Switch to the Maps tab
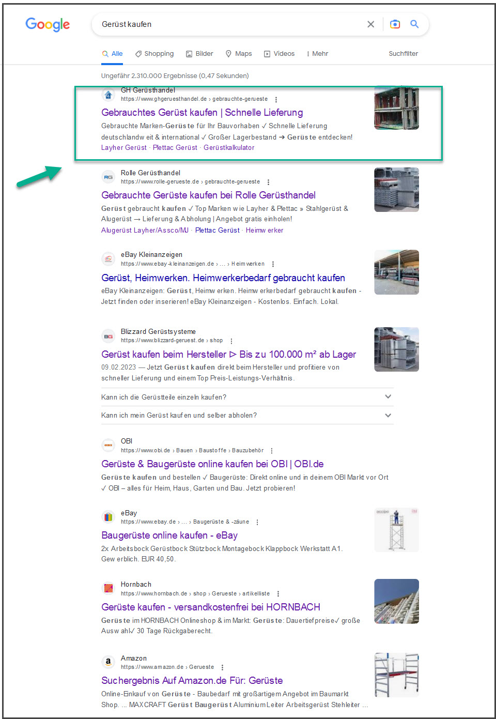Viewport: 496px width, 719px height. click(x=239, y=54)
